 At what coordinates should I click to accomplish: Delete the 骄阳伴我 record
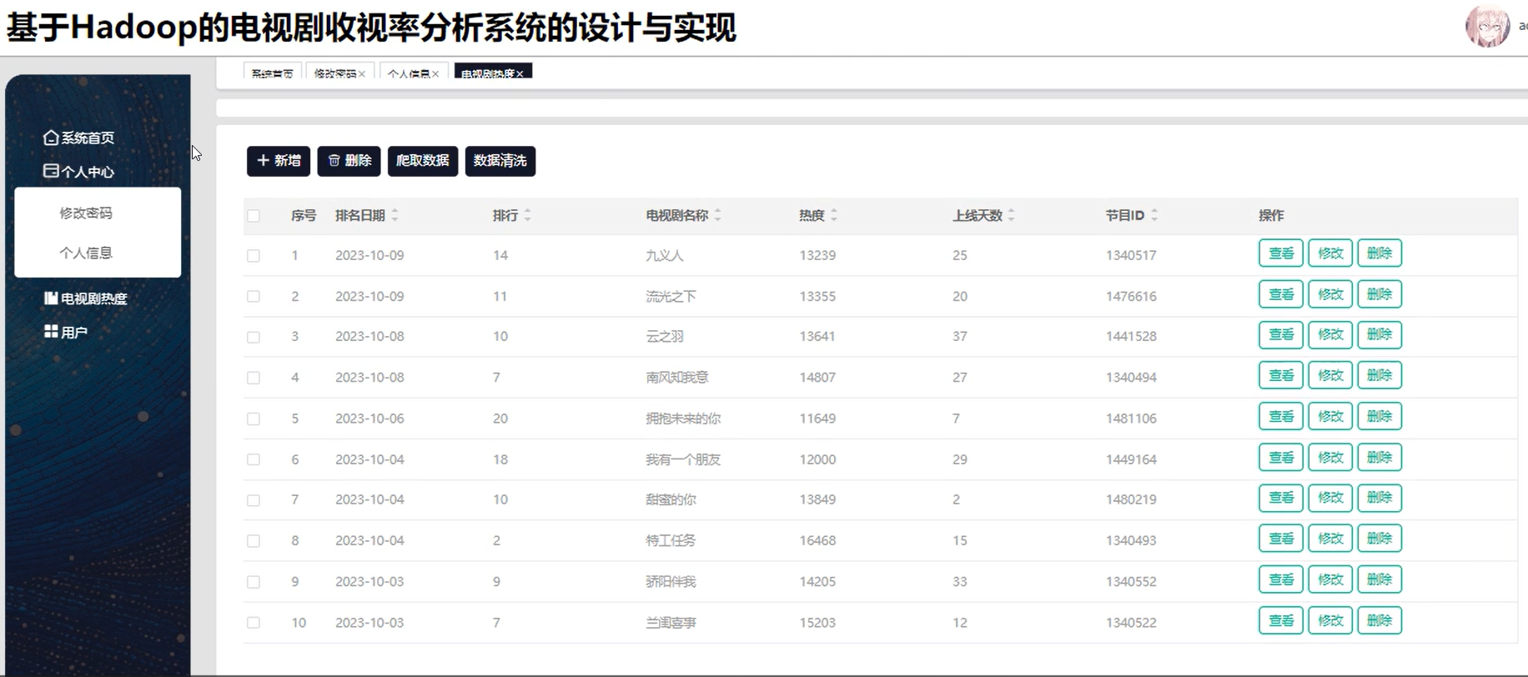[1380, 579]
